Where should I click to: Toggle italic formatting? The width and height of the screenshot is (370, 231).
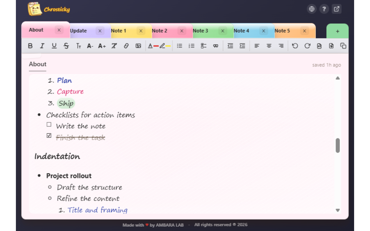click(x=42, y=46)
